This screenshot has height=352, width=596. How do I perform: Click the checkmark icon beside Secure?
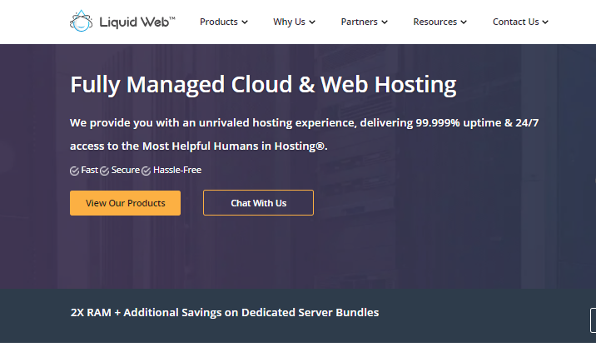[x=105, y=171]
